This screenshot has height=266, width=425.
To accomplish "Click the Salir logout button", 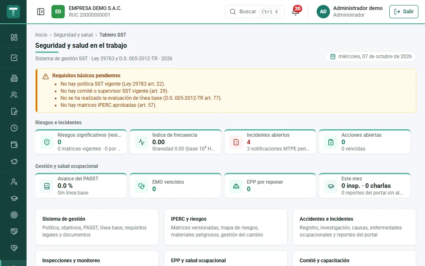I will click(403, 12).
